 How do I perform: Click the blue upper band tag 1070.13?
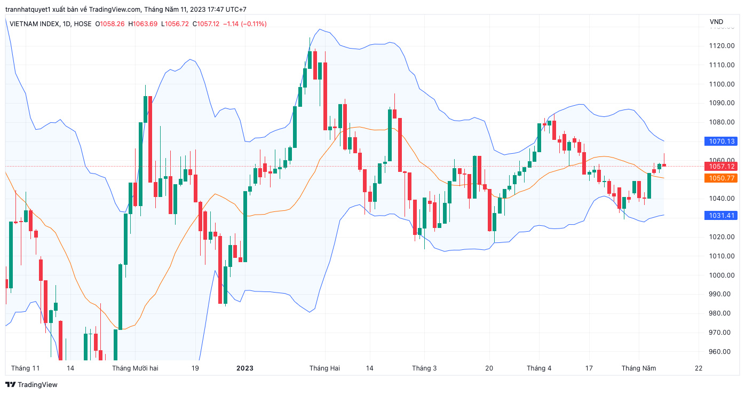pyautogui.click(x=720, y=141)
